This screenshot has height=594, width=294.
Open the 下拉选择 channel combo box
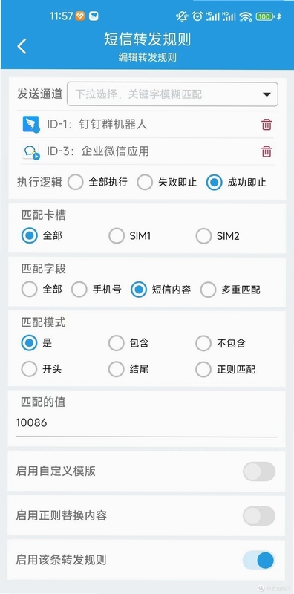click(172, 94)
